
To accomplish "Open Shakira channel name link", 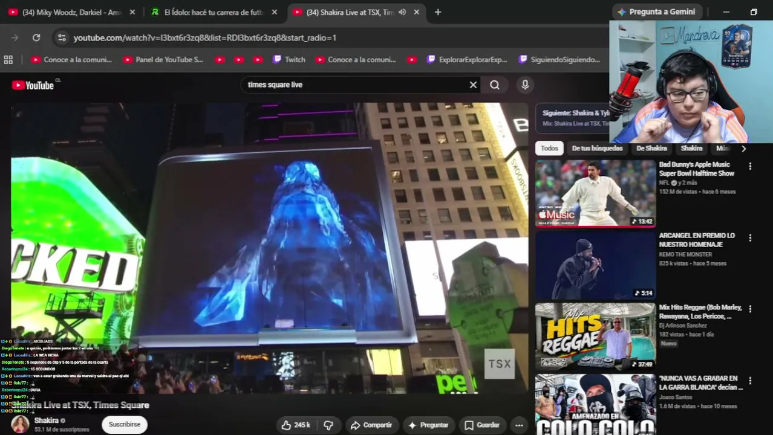I will tap(47, 420).
